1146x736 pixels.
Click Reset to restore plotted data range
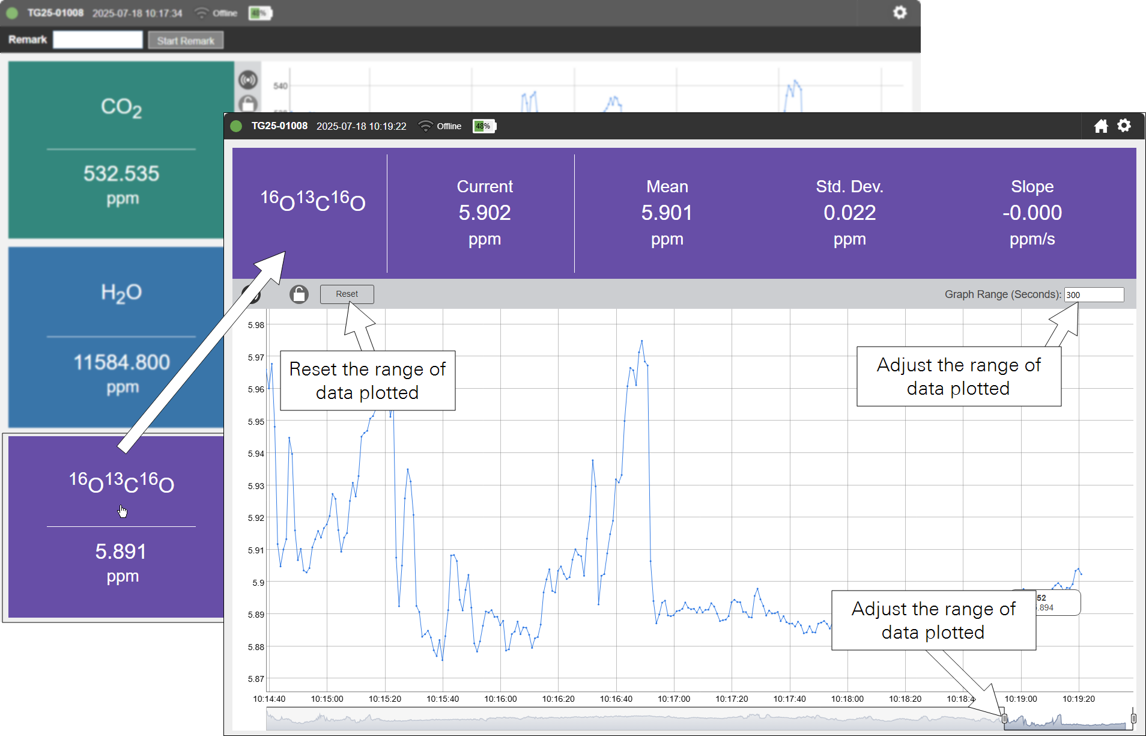point(347,294)
